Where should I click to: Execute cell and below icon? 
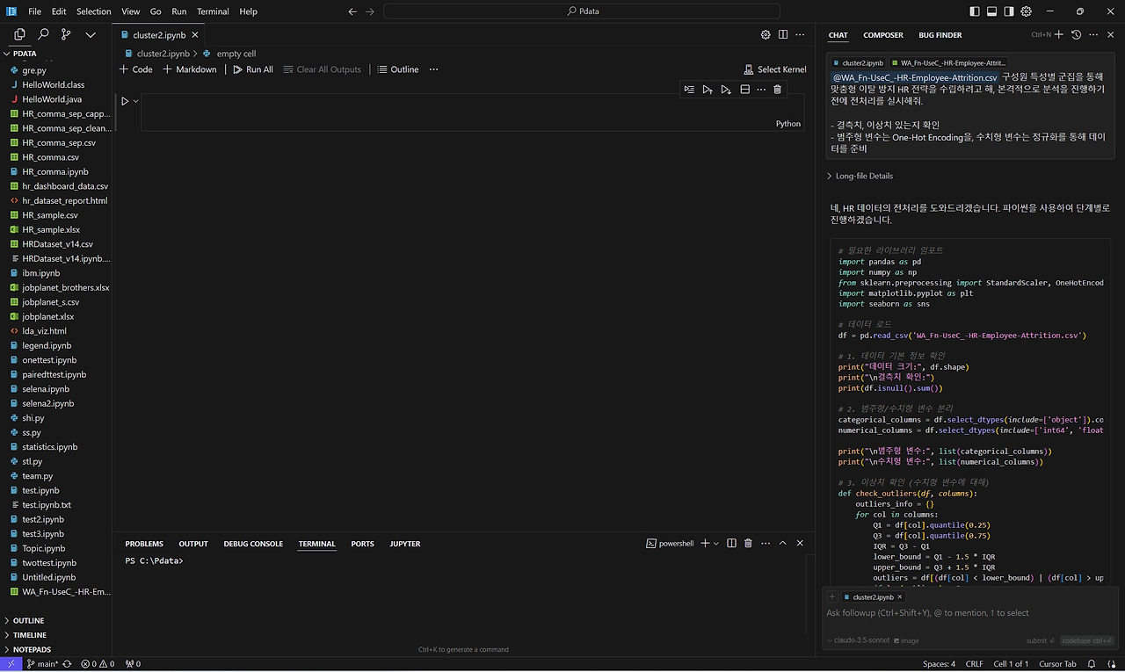726,90
